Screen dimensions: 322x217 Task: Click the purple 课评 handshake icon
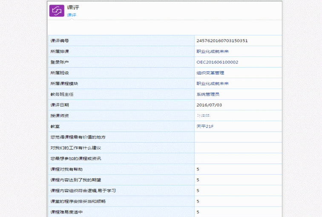(57, 11)
